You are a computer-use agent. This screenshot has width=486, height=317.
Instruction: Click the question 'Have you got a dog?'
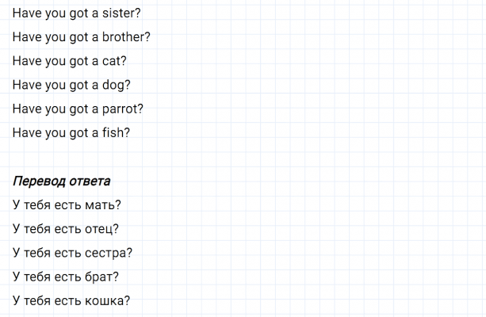coord(71,85)
